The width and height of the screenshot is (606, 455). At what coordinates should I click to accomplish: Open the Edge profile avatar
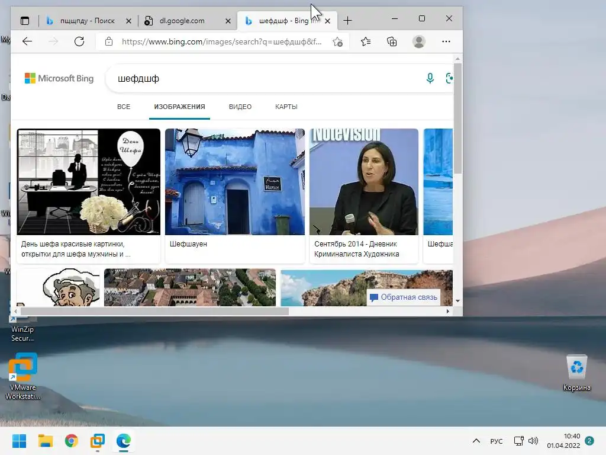418,41
